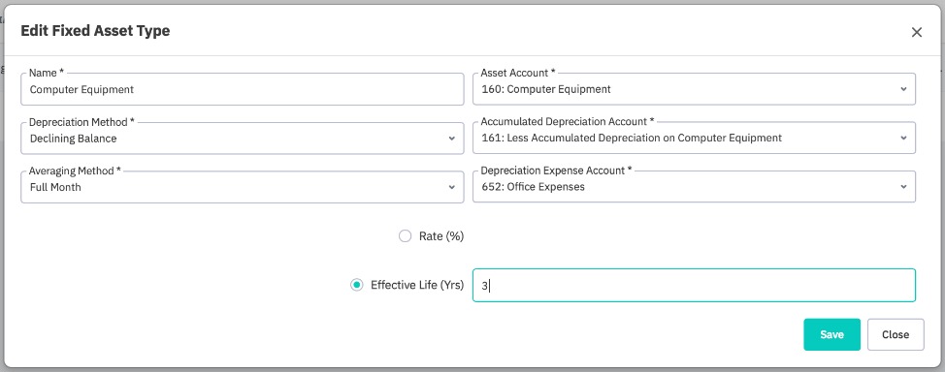The width and height of the screenshot is (945, 372).
Task: Open the Full Month averaging method dropdown
Action: pyautogui.click(x=243, y=187)
